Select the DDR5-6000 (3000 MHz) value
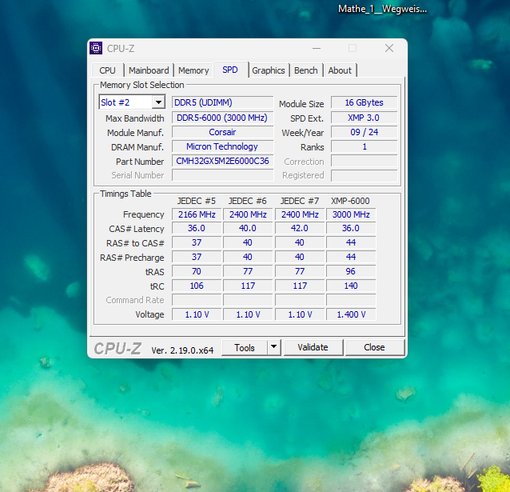The height and width of the screenshot is (492, 510). [x=222, y=118]
